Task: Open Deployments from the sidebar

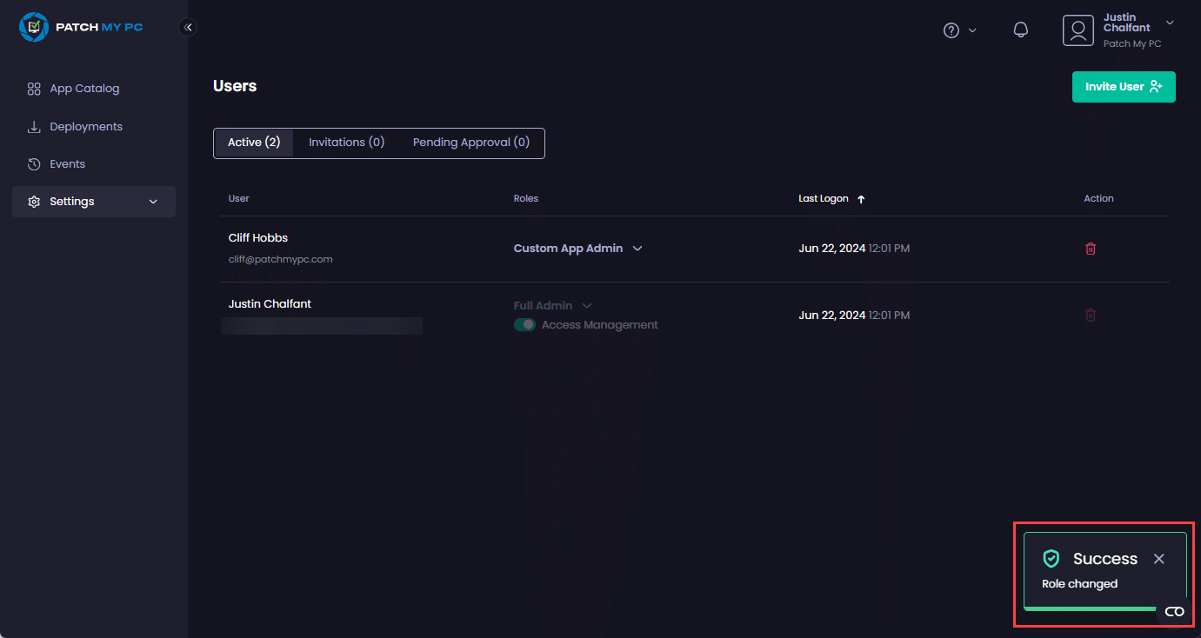Action: (86, 127)
